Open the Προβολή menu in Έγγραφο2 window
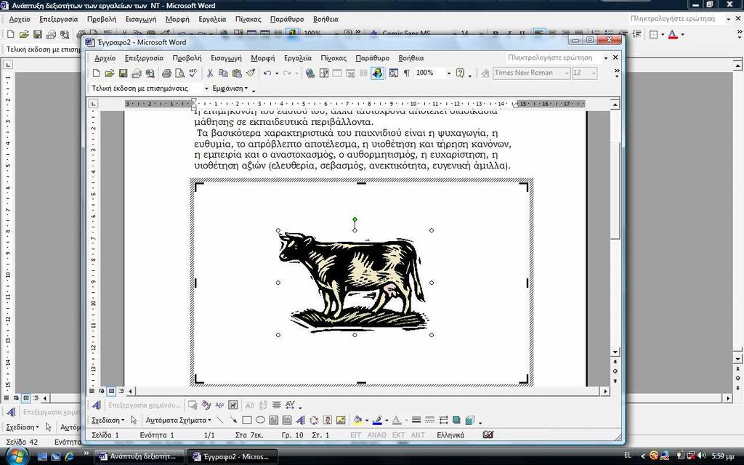The image size is (744, 465). 187,58
